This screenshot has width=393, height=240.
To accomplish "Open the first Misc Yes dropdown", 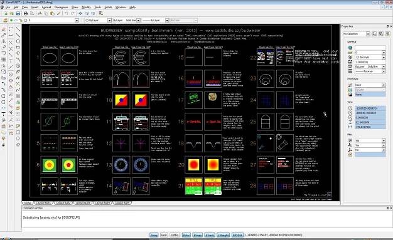I will pos(384,140).
